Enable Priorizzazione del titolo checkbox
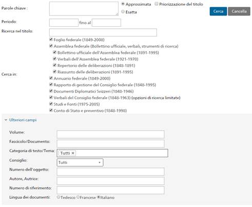 coord(157,4)
